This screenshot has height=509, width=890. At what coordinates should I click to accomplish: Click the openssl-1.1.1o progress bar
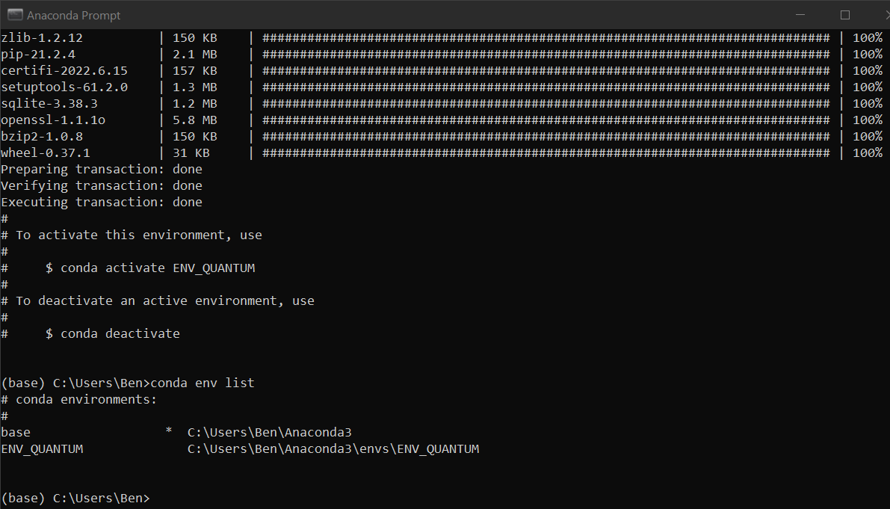click(x=546, y=120)
